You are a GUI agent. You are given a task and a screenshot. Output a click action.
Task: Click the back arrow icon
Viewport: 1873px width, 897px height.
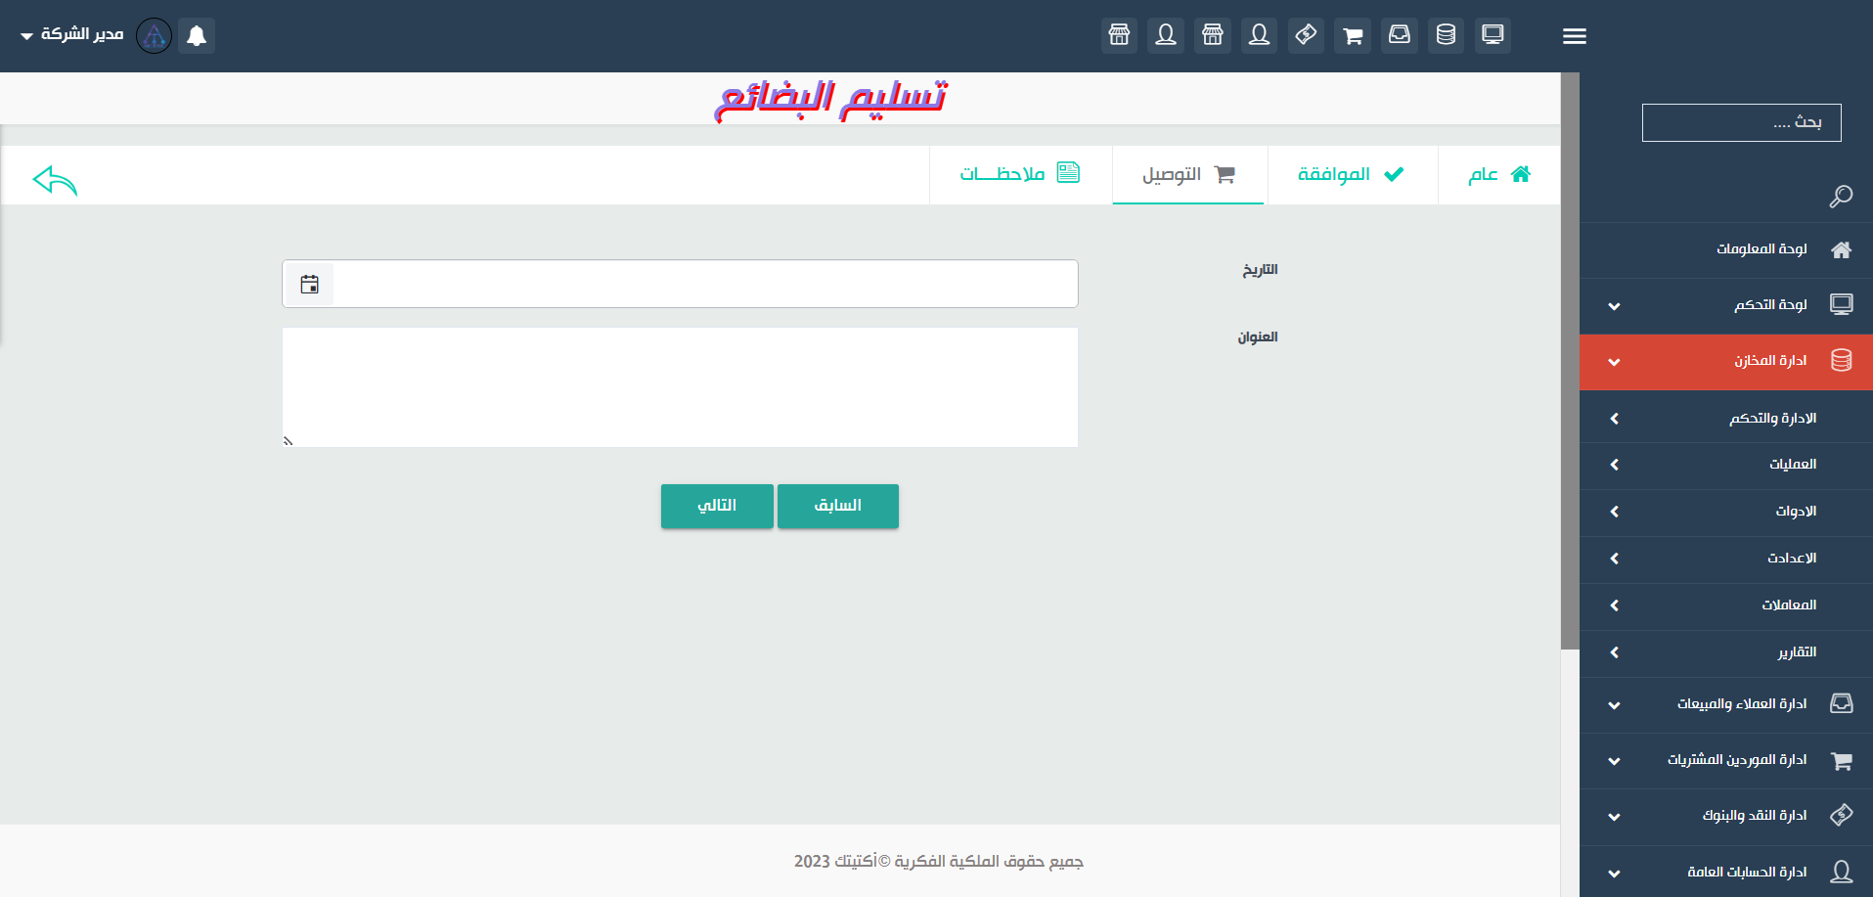click(55, 180)
